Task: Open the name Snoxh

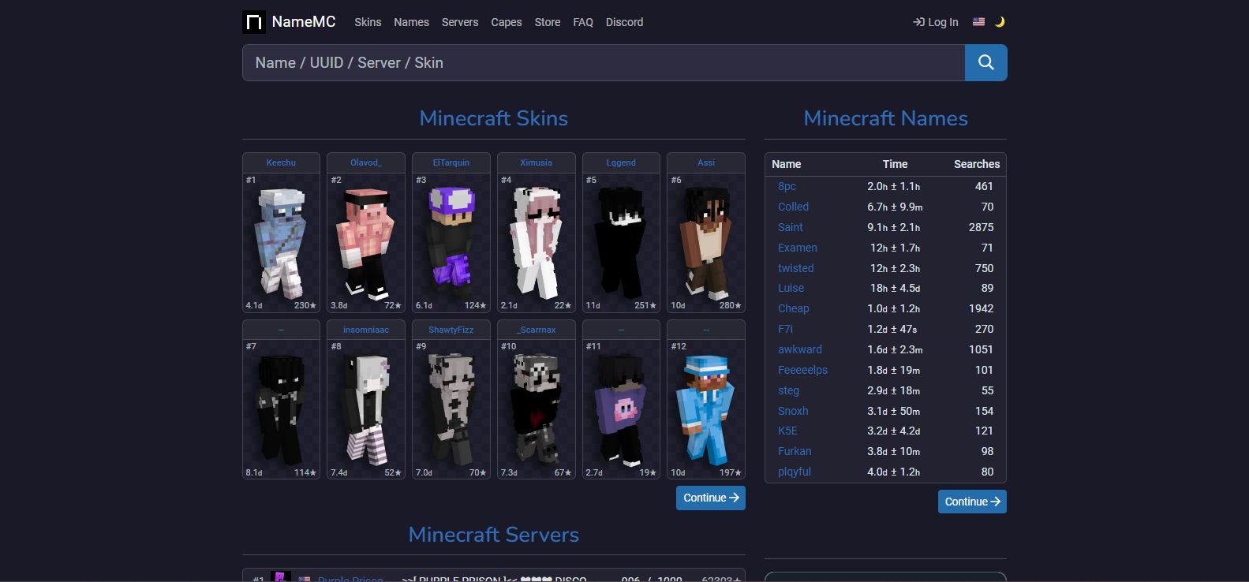Action: pos(793,411)
